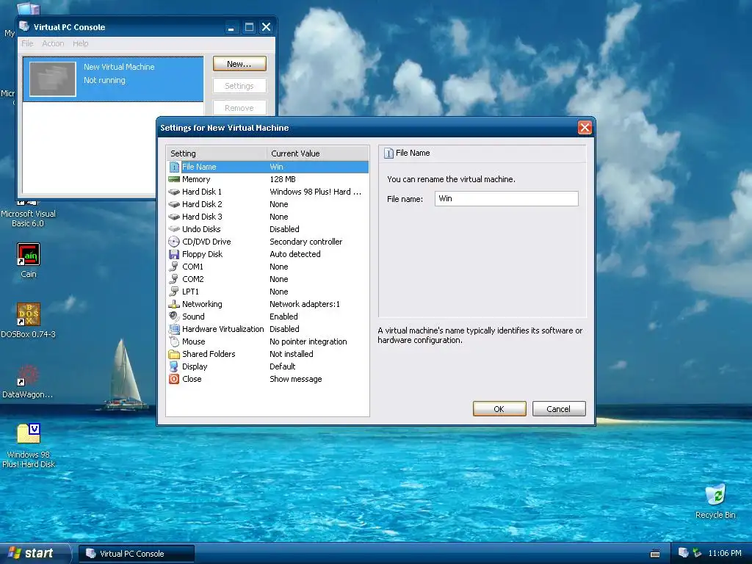752x564 pixels.
Task: Open the Windows start menu
Action: (35, 553)
